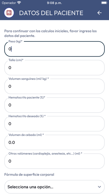Tap the DATOS DEL PACIENTE title

pos(51,13)
